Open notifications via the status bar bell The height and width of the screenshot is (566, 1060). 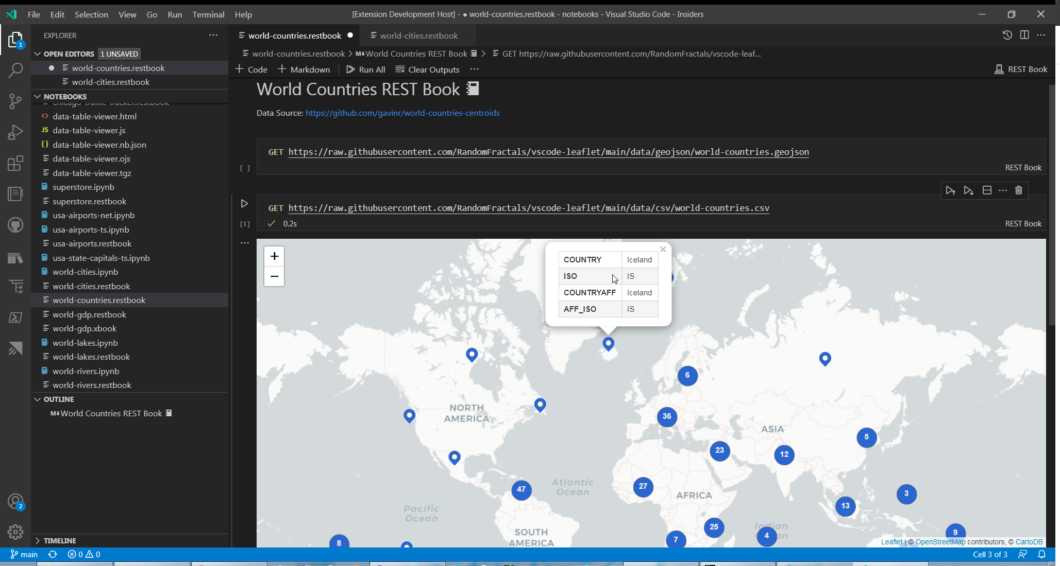click(x=1041, y=554)
